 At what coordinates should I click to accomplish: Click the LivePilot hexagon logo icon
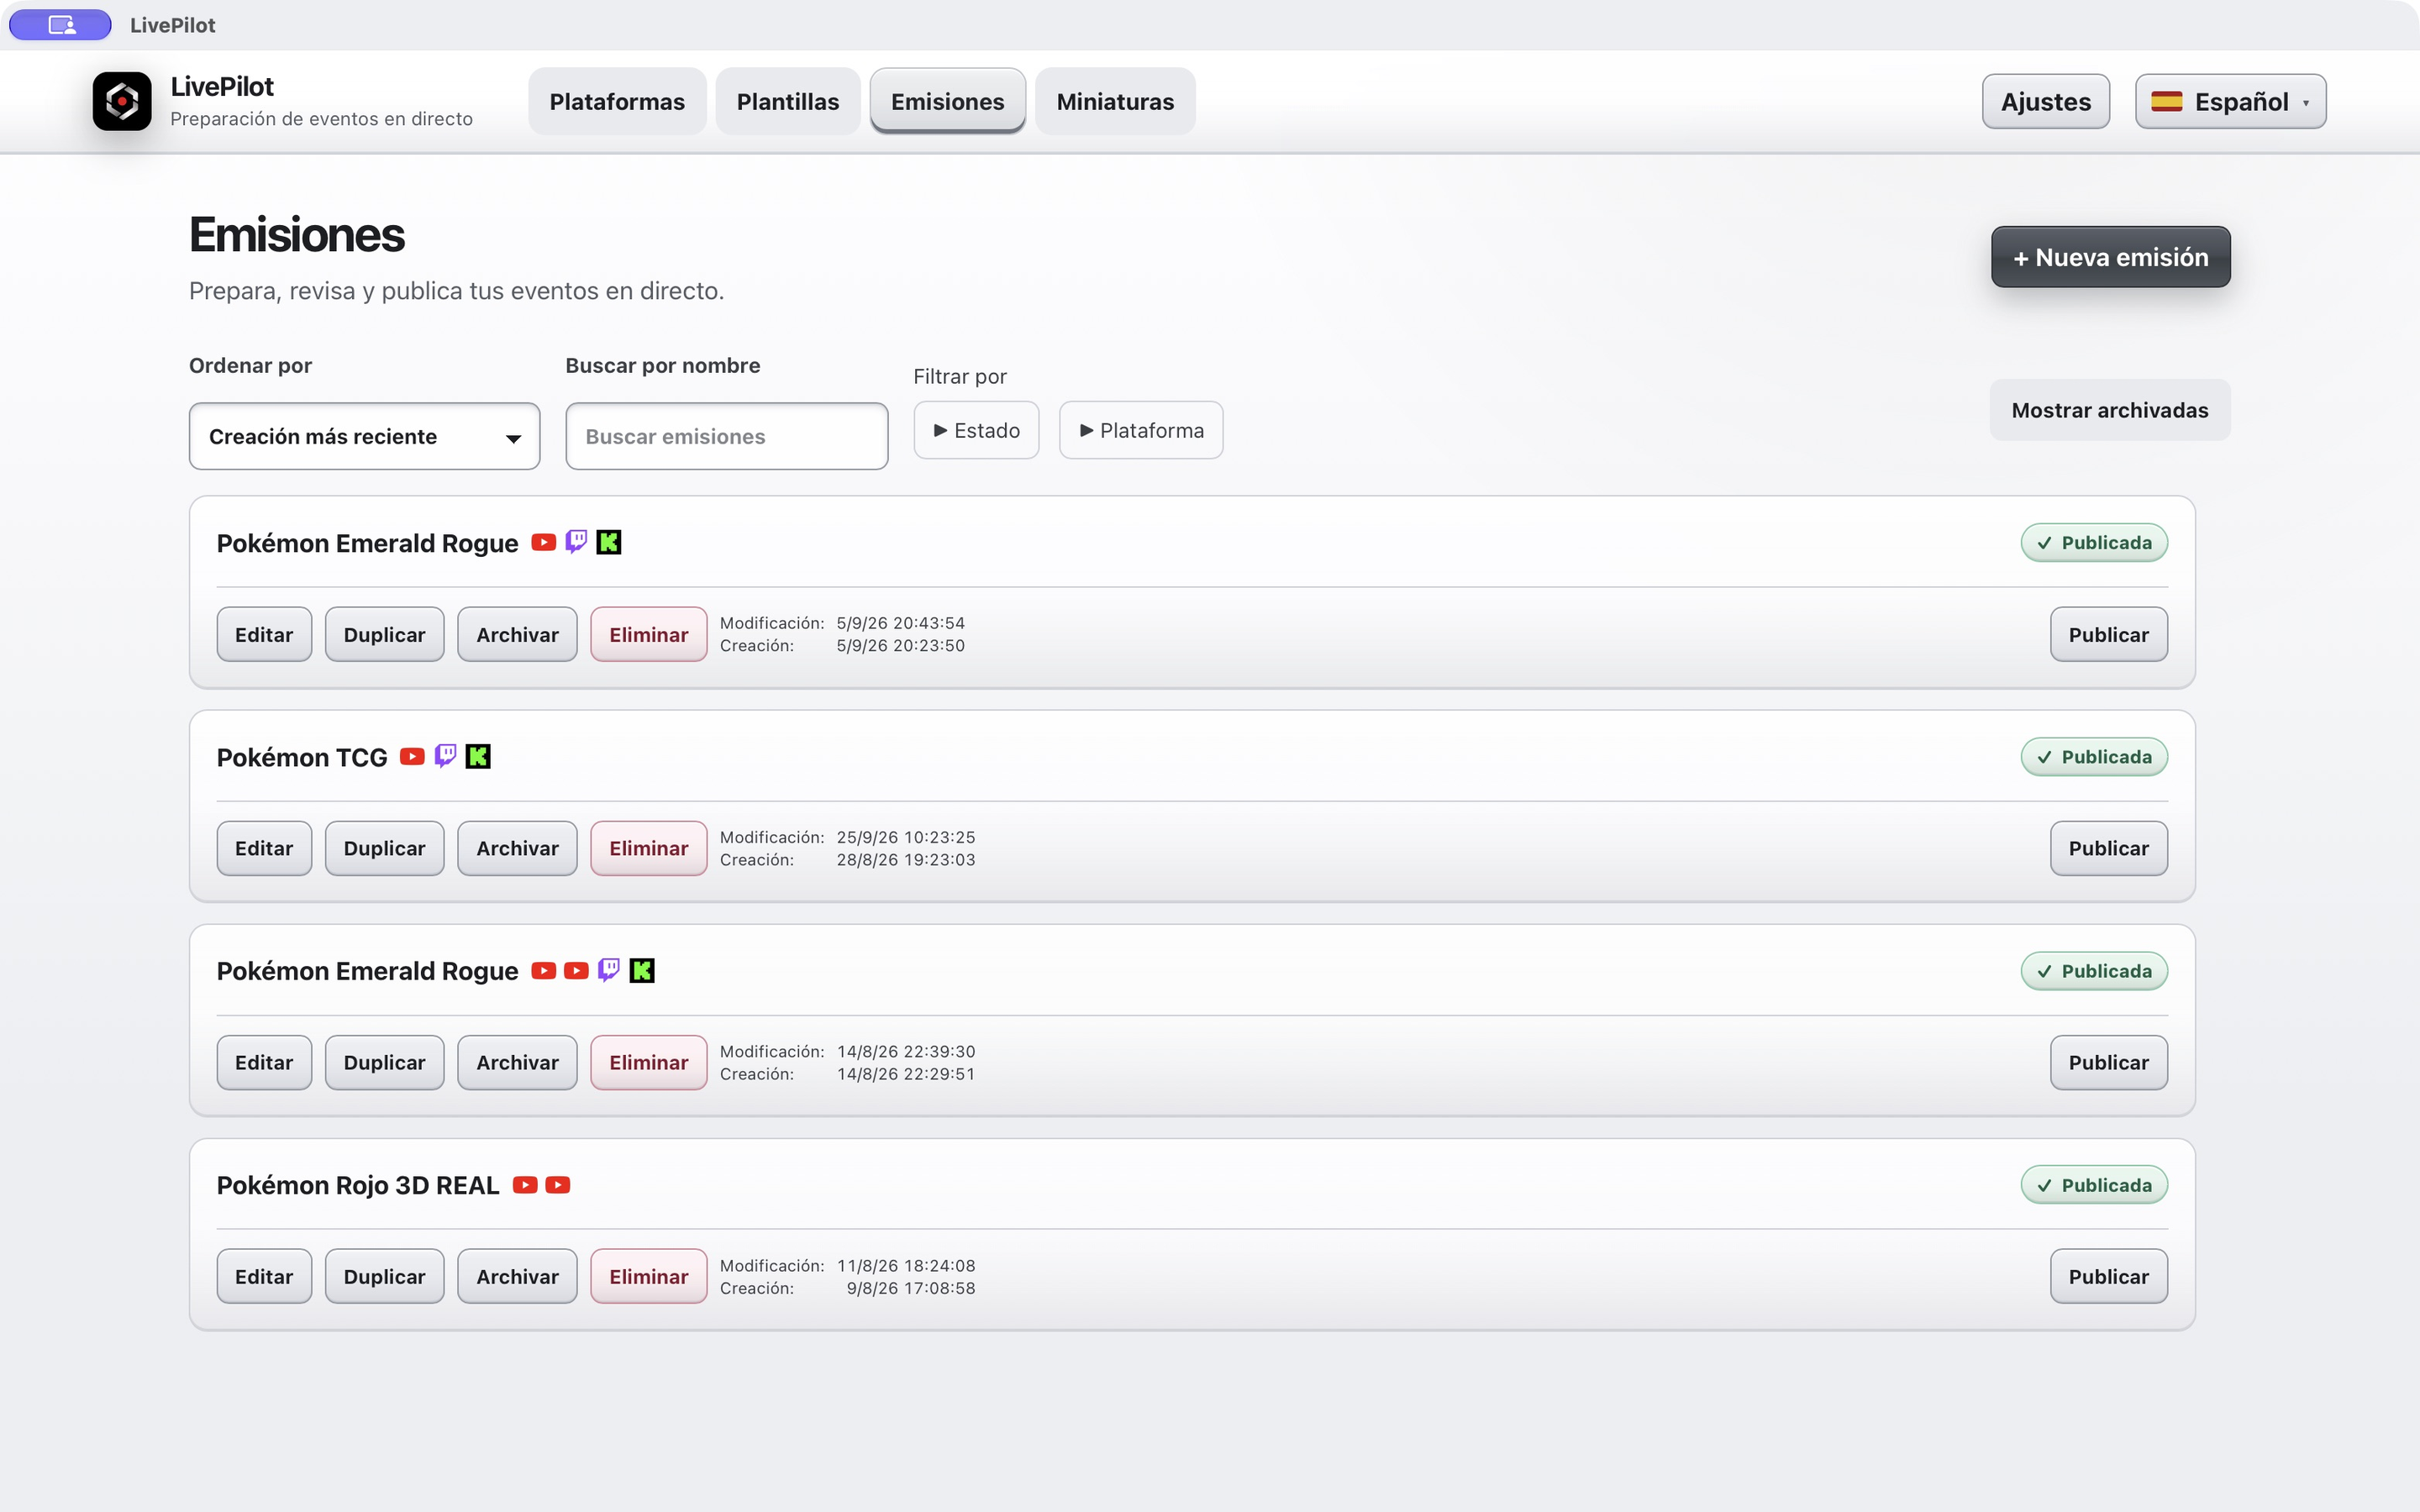click(x=122, y=101)
